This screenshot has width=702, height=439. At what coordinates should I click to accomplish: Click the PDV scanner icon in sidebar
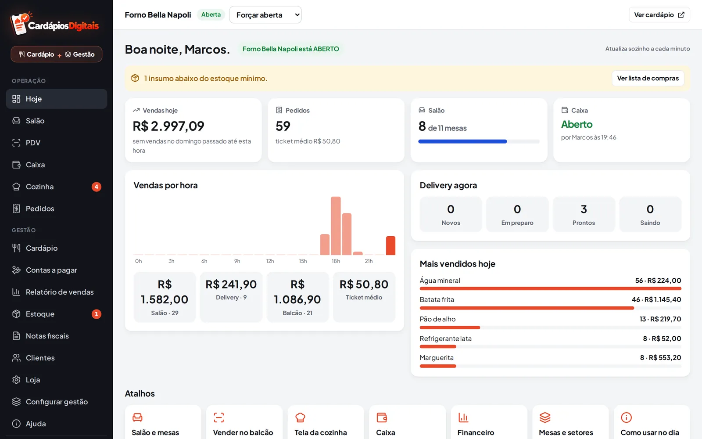[16, 143]
